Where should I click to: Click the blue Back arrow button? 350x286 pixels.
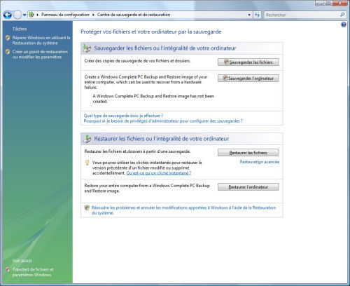pos(8,15)
